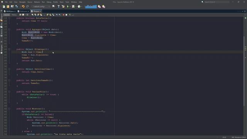
Task: Click the Stop Macro Recording square icon
Action: [66, 15]
